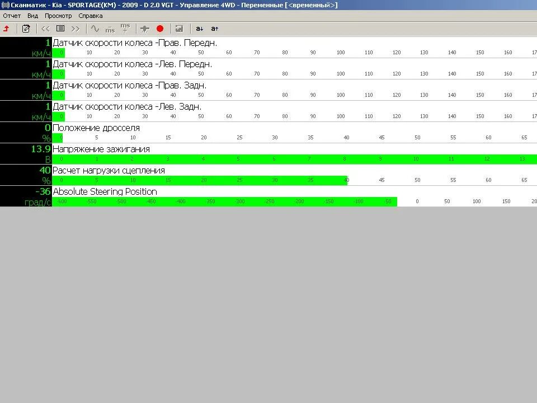Image resolution: width=537 pixels, height=403 pixels.
Task: Click the 0 throttle position value
Action: point(48,128)
